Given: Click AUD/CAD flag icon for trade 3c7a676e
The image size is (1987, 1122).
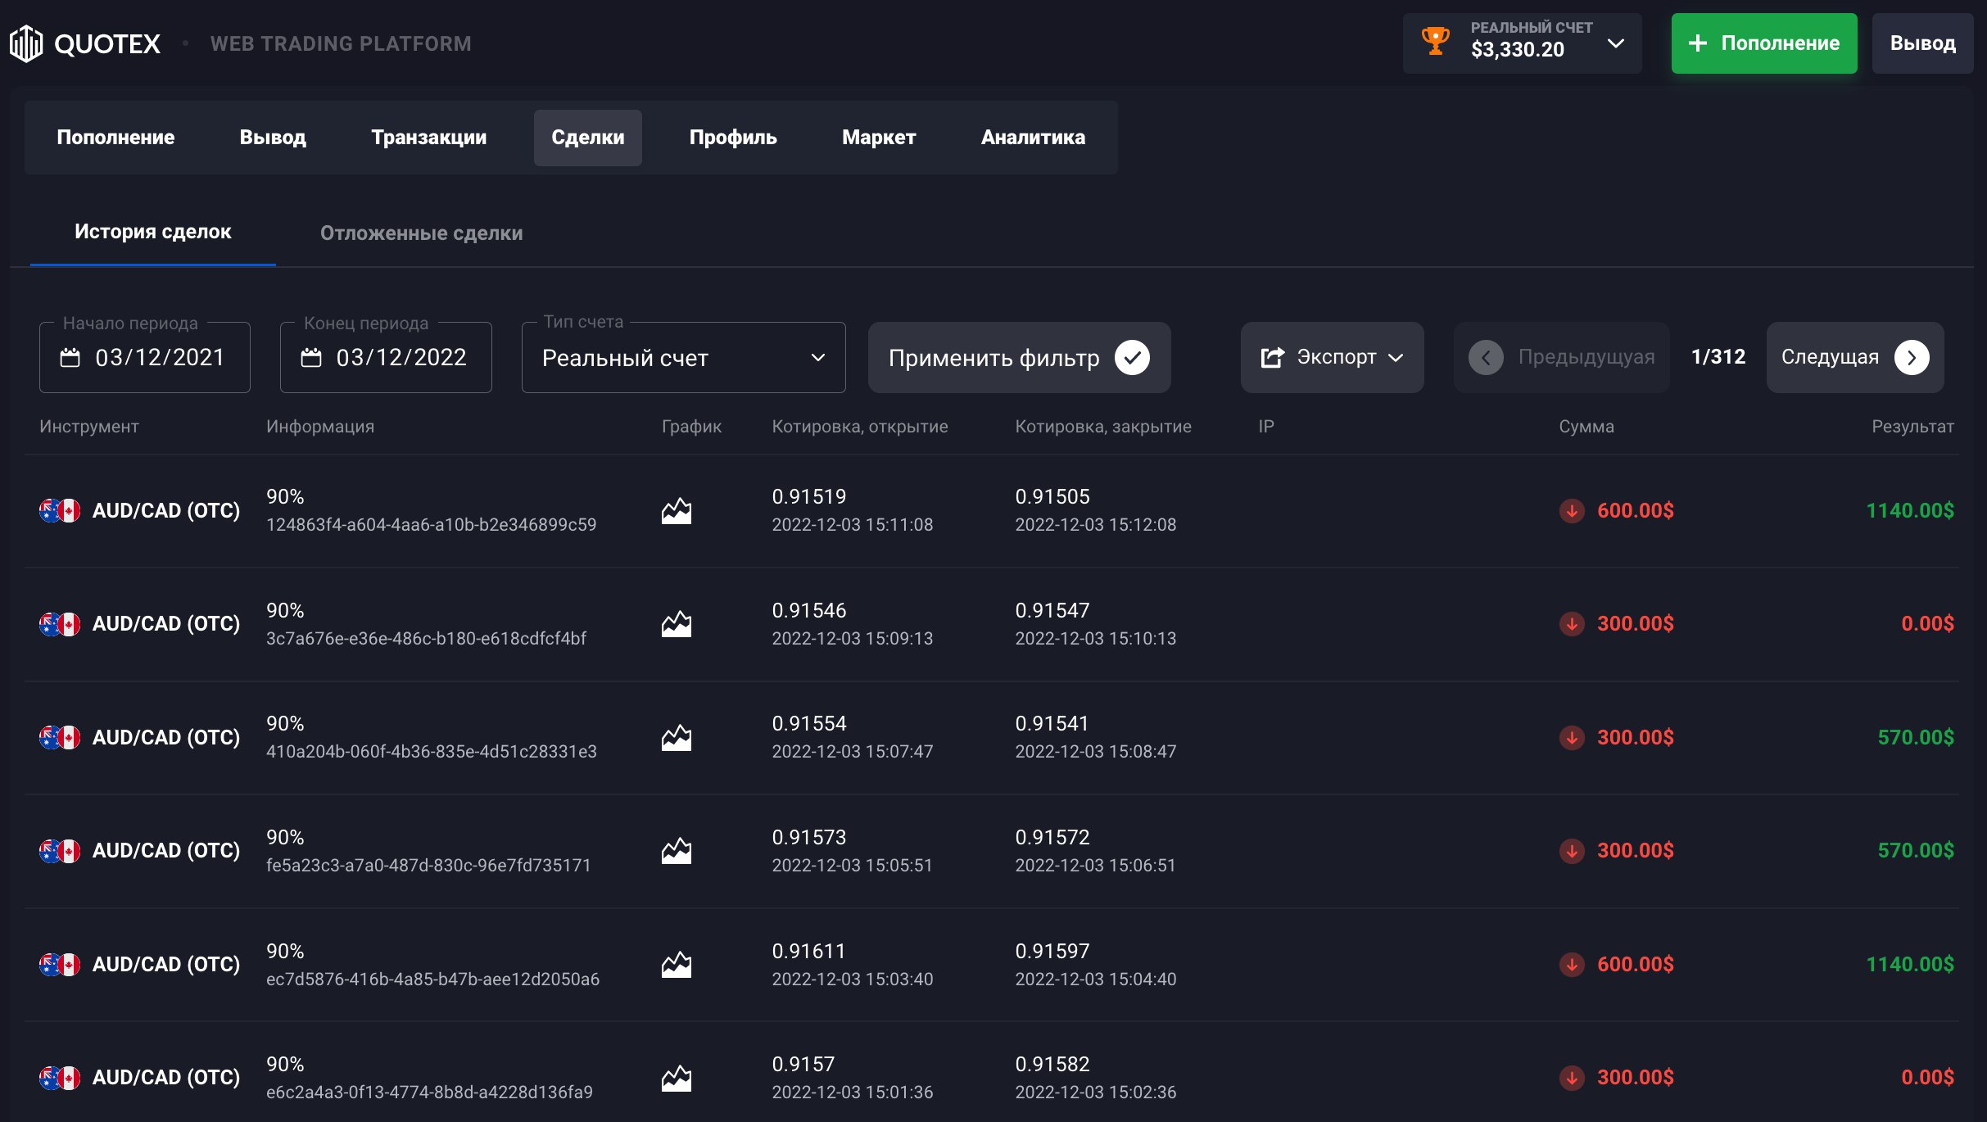Looking at the screenshot, I should pyautogui.click(x=60, y=624).
